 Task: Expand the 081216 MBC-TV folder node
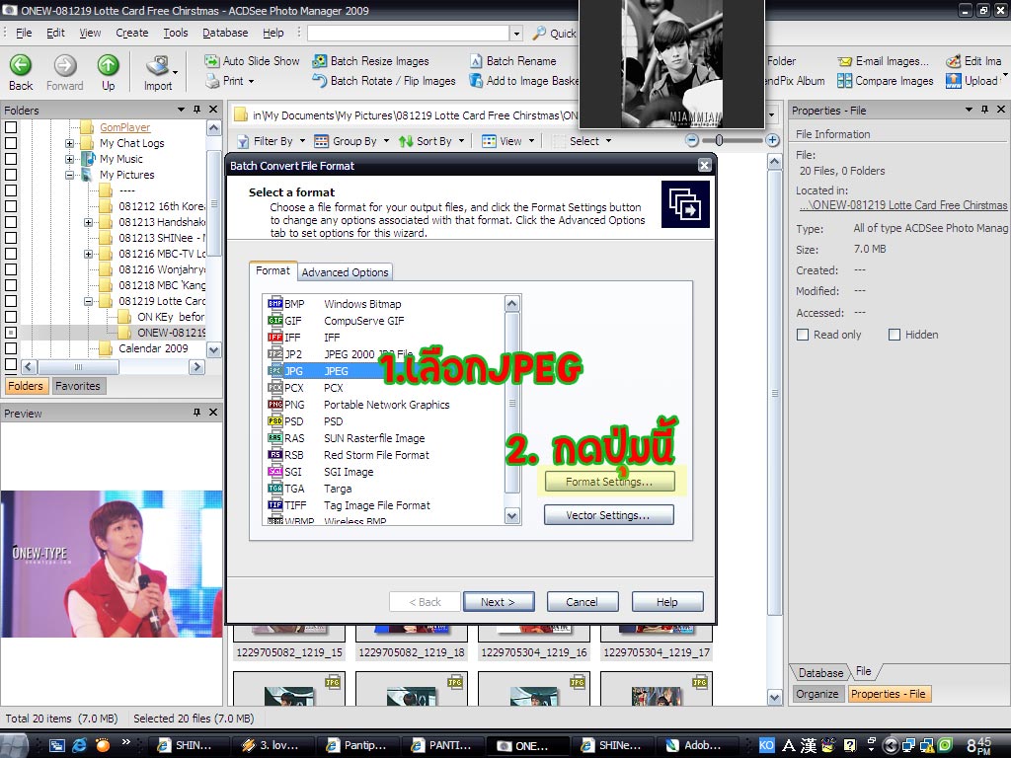pos(88,254)
